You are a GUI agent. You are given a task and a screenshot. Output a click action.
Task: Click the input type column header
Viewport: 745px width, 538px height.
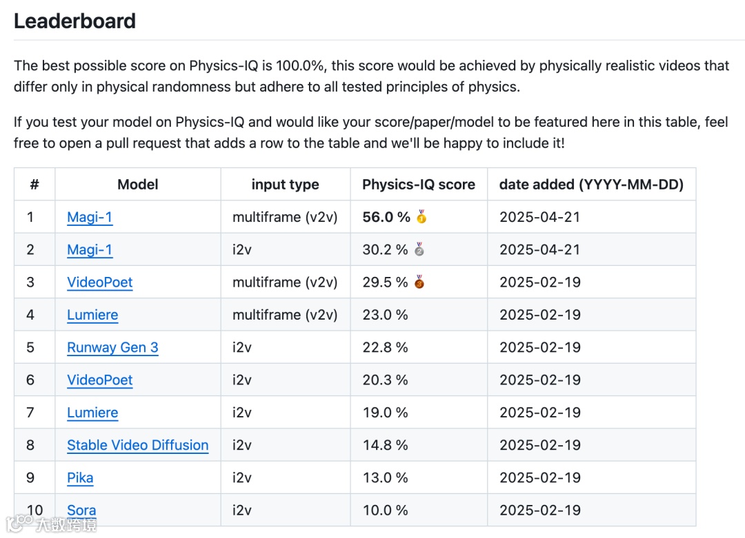(285, 185)
